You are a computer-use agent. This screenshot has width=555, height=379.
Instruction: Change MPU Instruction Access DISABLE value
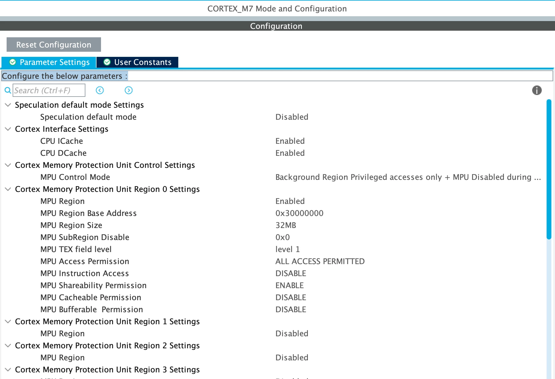(x=291, y=273)
